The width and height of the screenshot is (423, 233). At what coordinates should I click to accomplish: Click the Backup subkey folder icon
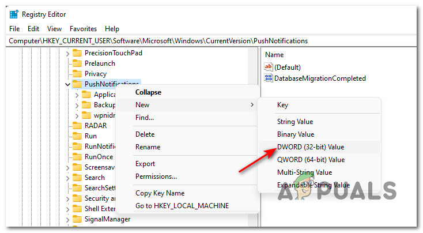(x=86, y=105)
